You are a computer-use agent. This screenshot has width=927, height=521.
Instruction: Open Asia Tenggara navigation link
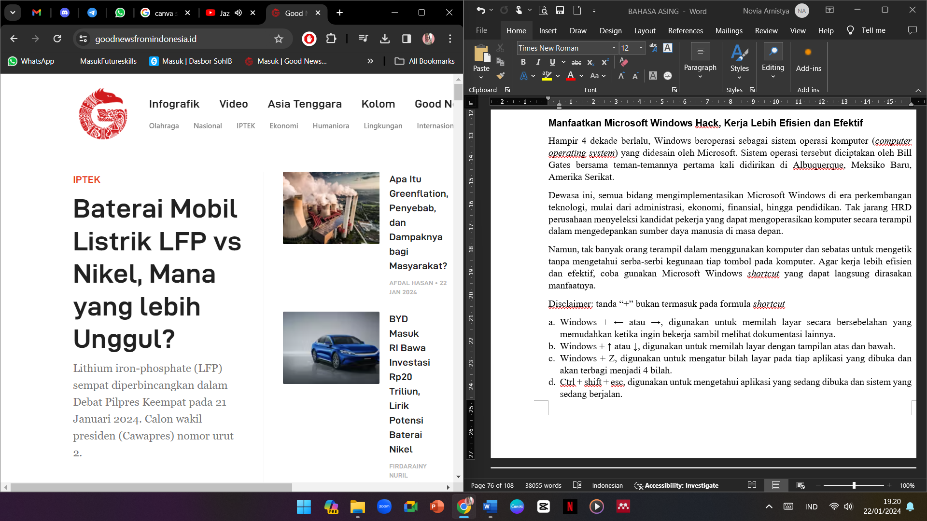coord(305,104)
